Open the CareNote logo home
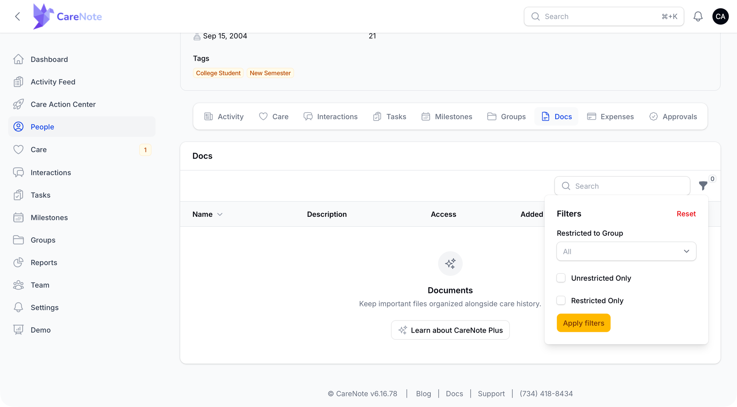This screenshot has height=407, width=737. [x=67, y=17]
